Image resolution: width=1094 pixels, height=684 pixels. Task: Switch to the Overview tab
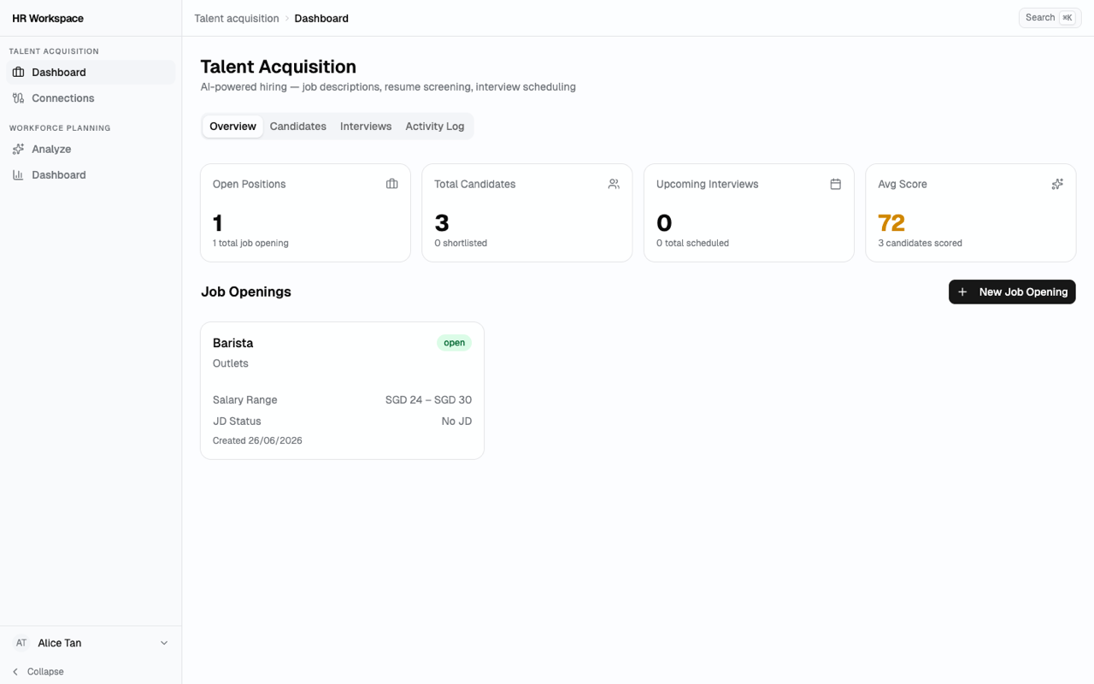(232, 127)
